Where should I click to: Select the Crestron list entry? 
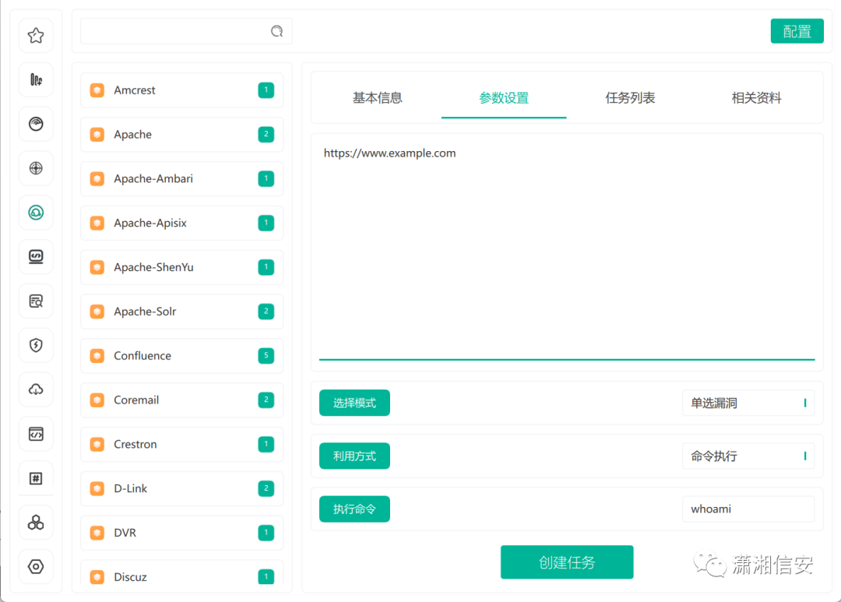coord(181,444)
